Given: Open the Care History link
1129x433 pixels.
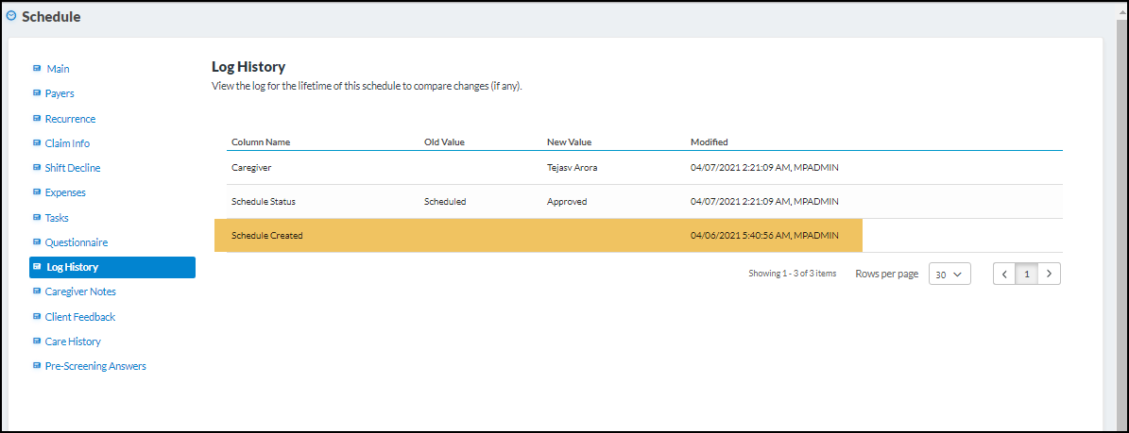Looking at the screenshot, I should 73,341.
